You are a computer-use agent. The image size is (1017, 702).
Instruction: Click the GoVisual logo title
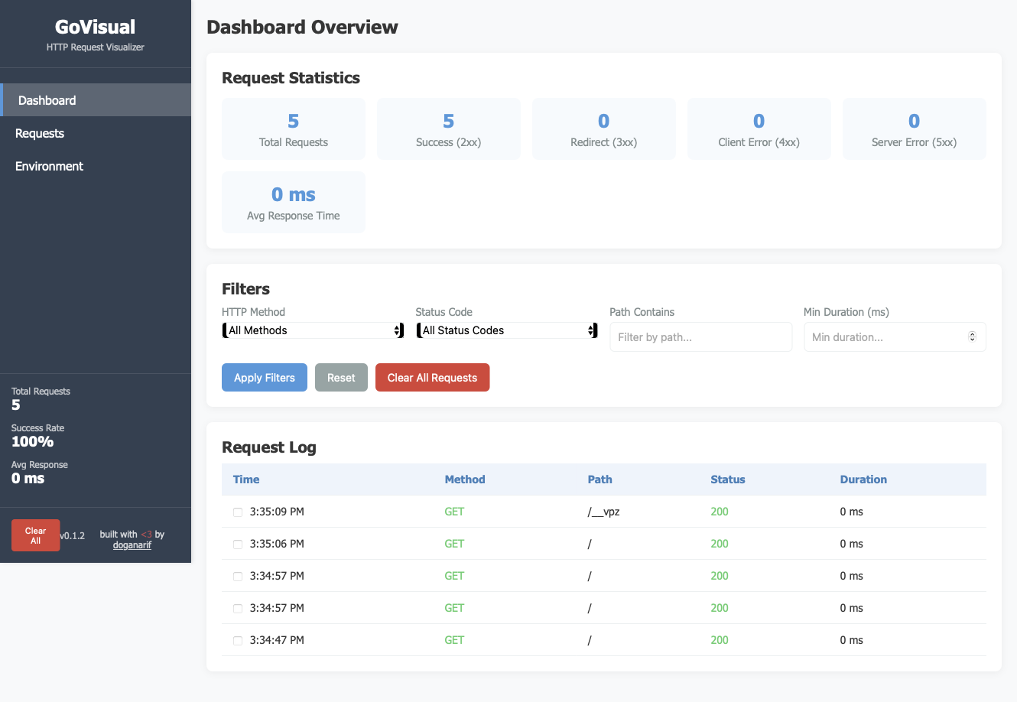pyautogui.click(x=96, y=27)
